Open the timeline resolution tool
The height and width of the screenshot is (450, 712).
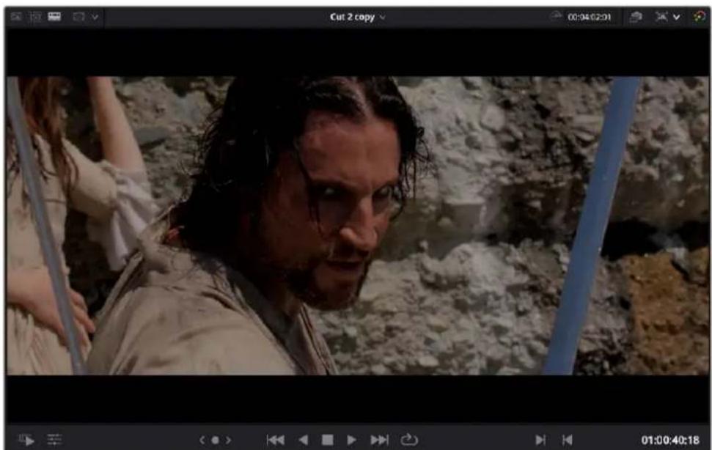[78, 18]
